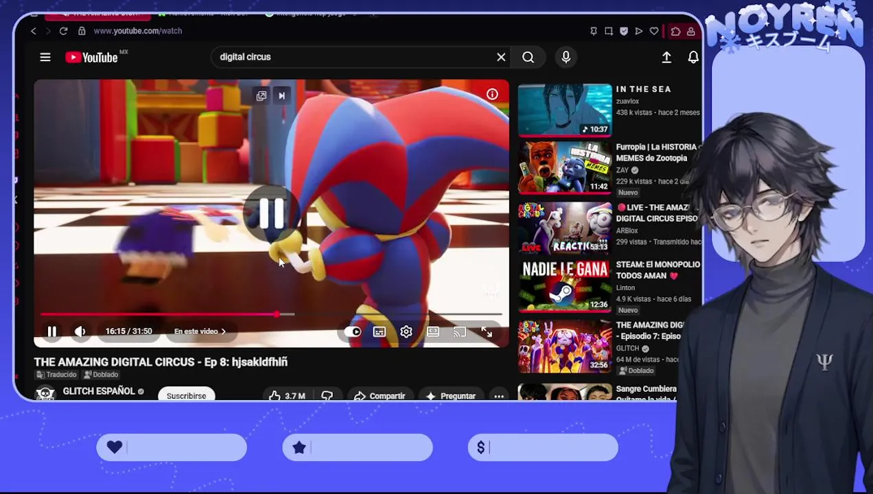Image resolution: width=873 pixels, height=494 pixels.
Task: Click 'Linton' channel name
Action: pos(625,288)
